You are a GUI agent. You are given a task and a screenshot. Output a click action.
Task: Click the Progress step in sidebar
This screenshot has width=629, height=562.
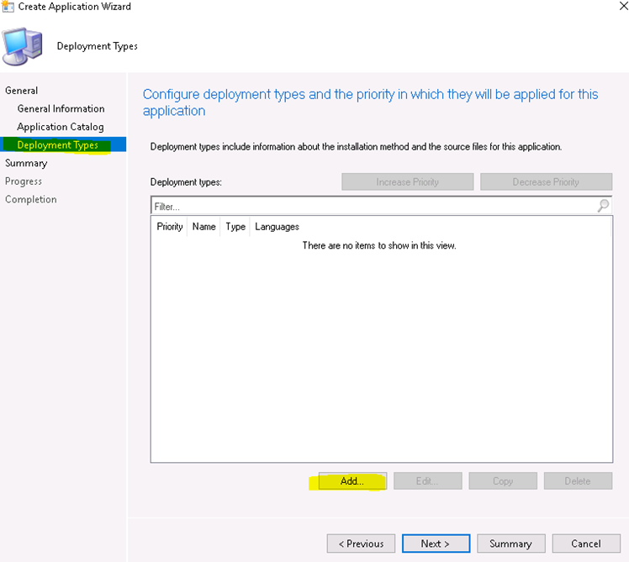coord(24,181)
